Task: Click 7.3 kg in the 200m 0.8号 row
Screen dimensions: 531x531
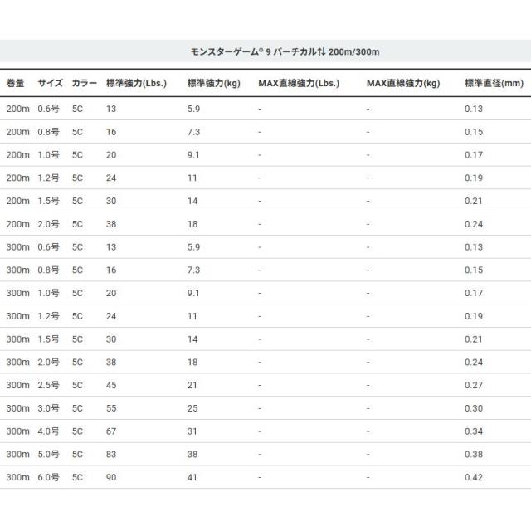Action: pyautogui.click(x=193, y=132)
